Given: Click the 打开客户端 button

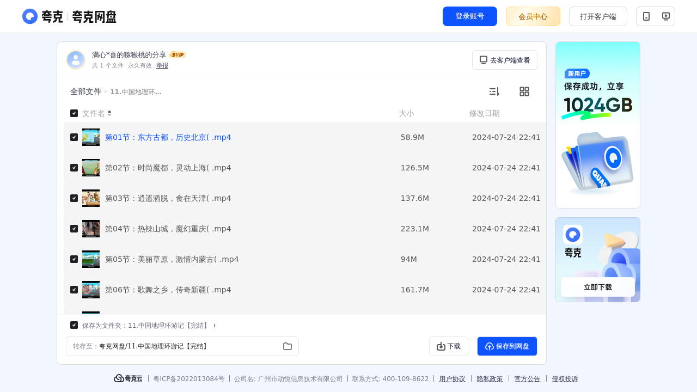Looking at the screenshot, I should coord(598,16).
